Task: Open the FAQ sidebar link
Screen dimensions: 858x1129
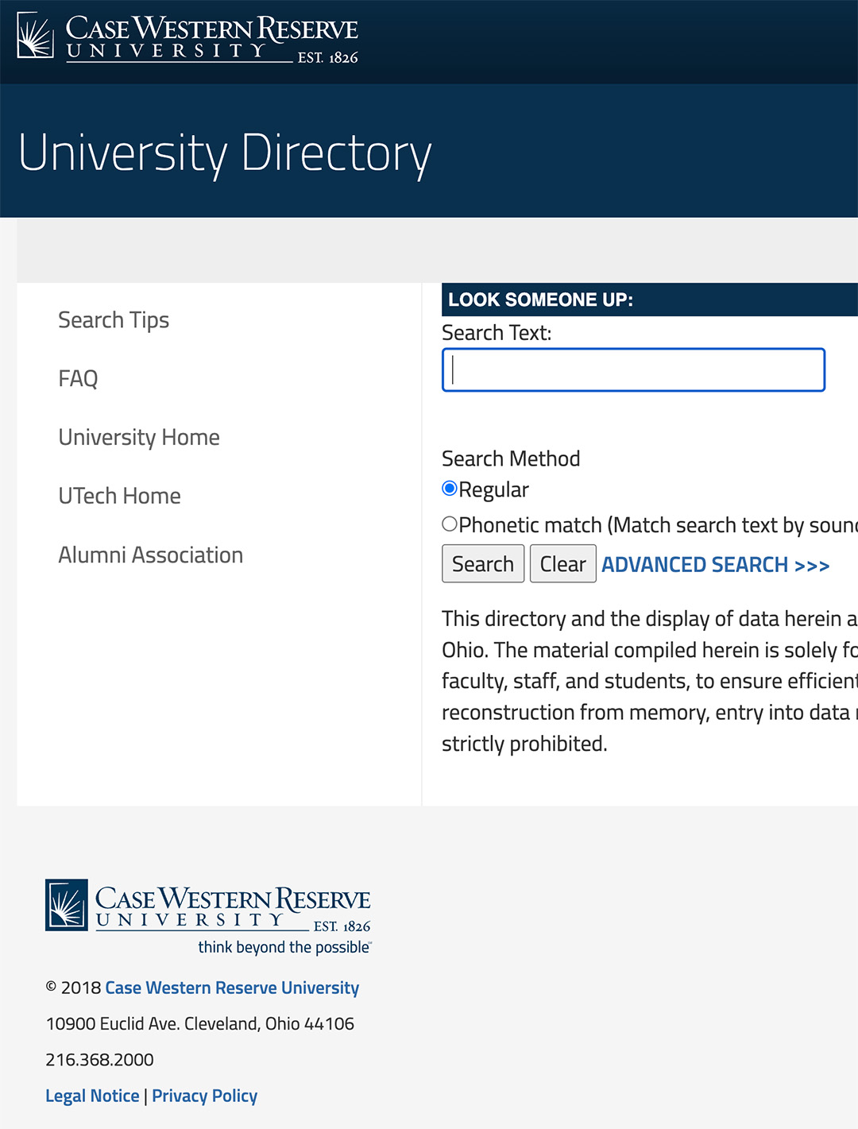Action: 78,378
